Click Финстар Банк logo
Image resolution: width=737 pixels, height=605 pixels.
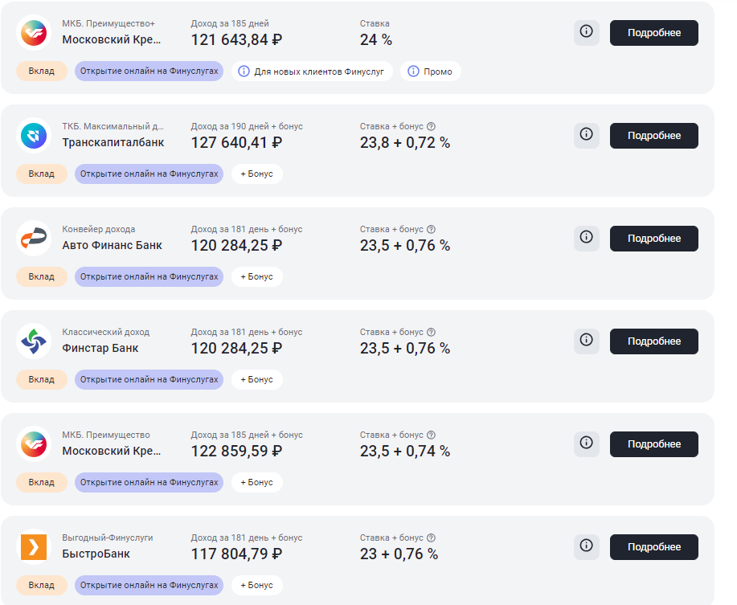pyautogui.click(x=34, y=341)
